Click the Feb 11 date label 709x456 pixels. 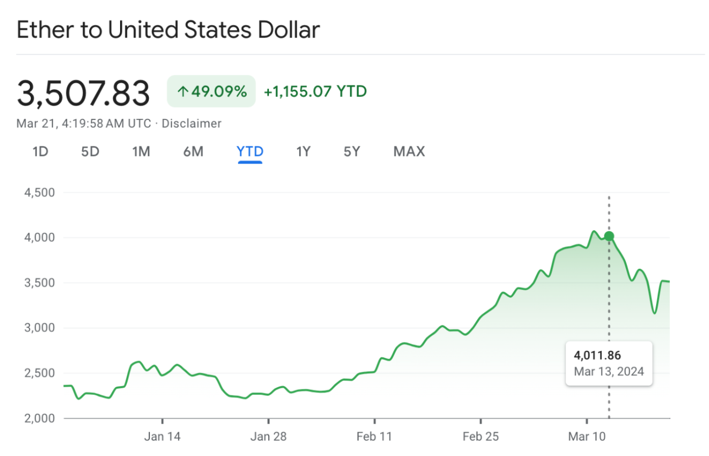[x=374, y=437]
